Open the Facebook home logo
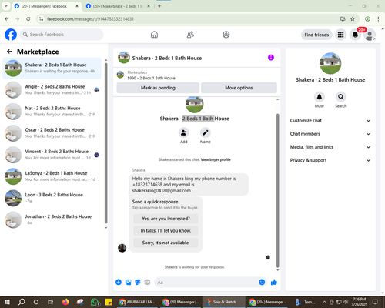This screenshot has height=308, width=385. (11, 35)
